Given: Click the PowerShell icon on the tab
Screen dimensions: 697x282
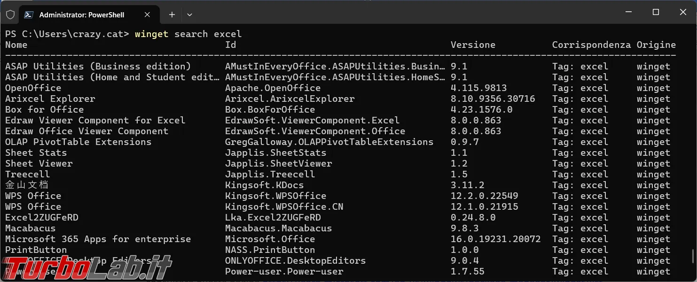Looking at the screenshot, I should (29, 15).
